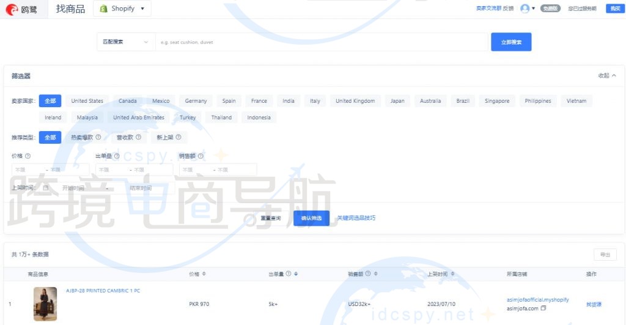The height and width of the screenshot is (325, 626).
Task: Click the 购买 purchase button
Action: tap(615, 9)
